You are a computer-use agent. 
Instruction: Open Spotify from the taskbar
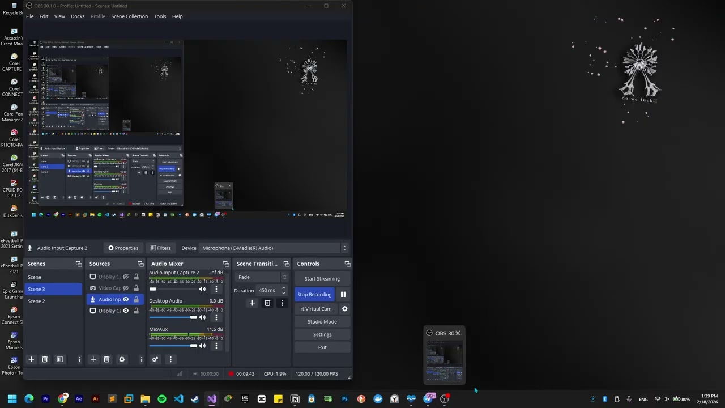[162, 399]
